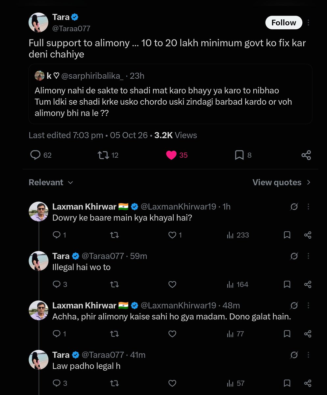The width and height of the screenshot is (327, 395).
Task: Follow Tara's account
Action: pos(284,23)
